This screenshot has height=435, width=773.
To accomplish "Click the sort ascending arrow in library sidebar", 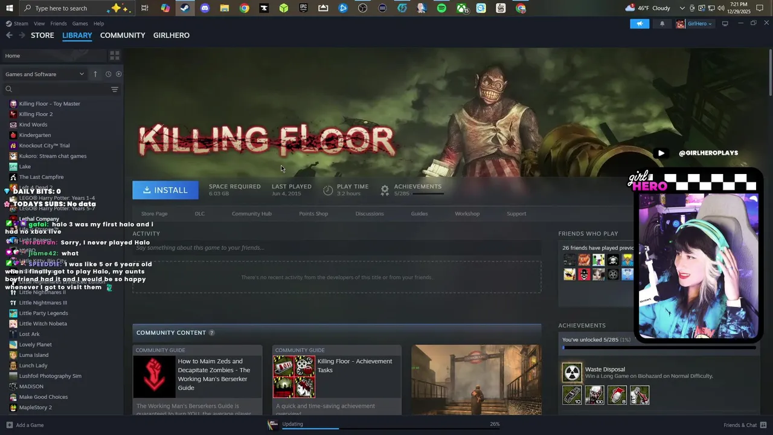I will [x=95, y=74].
